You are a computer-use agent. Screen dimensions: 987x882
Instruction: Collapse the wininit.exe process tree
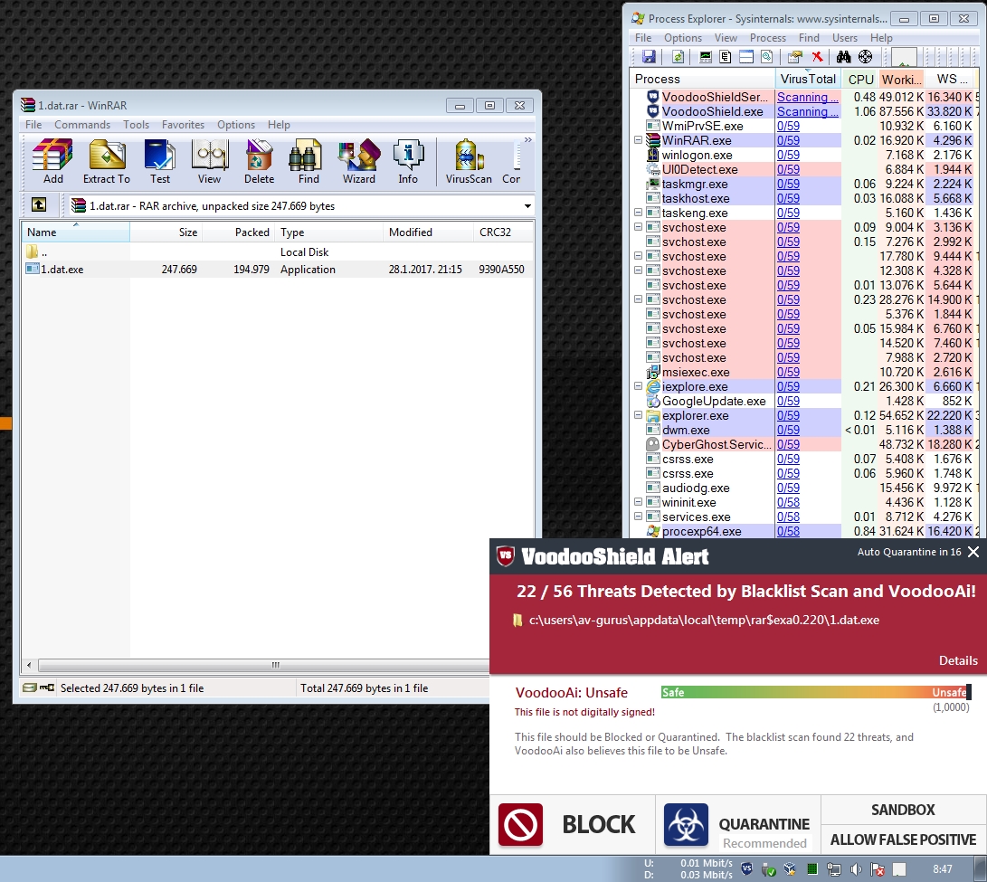(x=638, y=502)
